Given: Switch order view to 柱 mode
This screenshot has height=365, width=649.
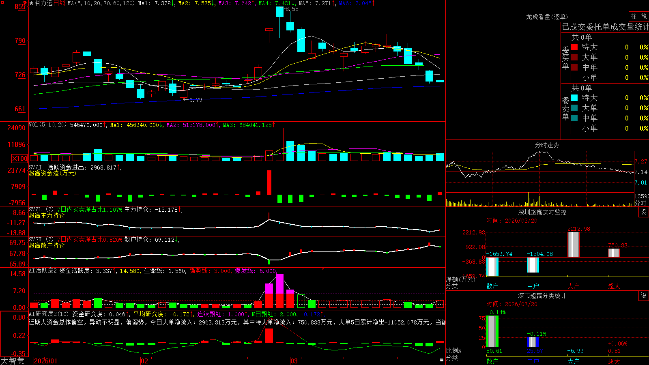Looking at the screenshot, I should point(634,16).
